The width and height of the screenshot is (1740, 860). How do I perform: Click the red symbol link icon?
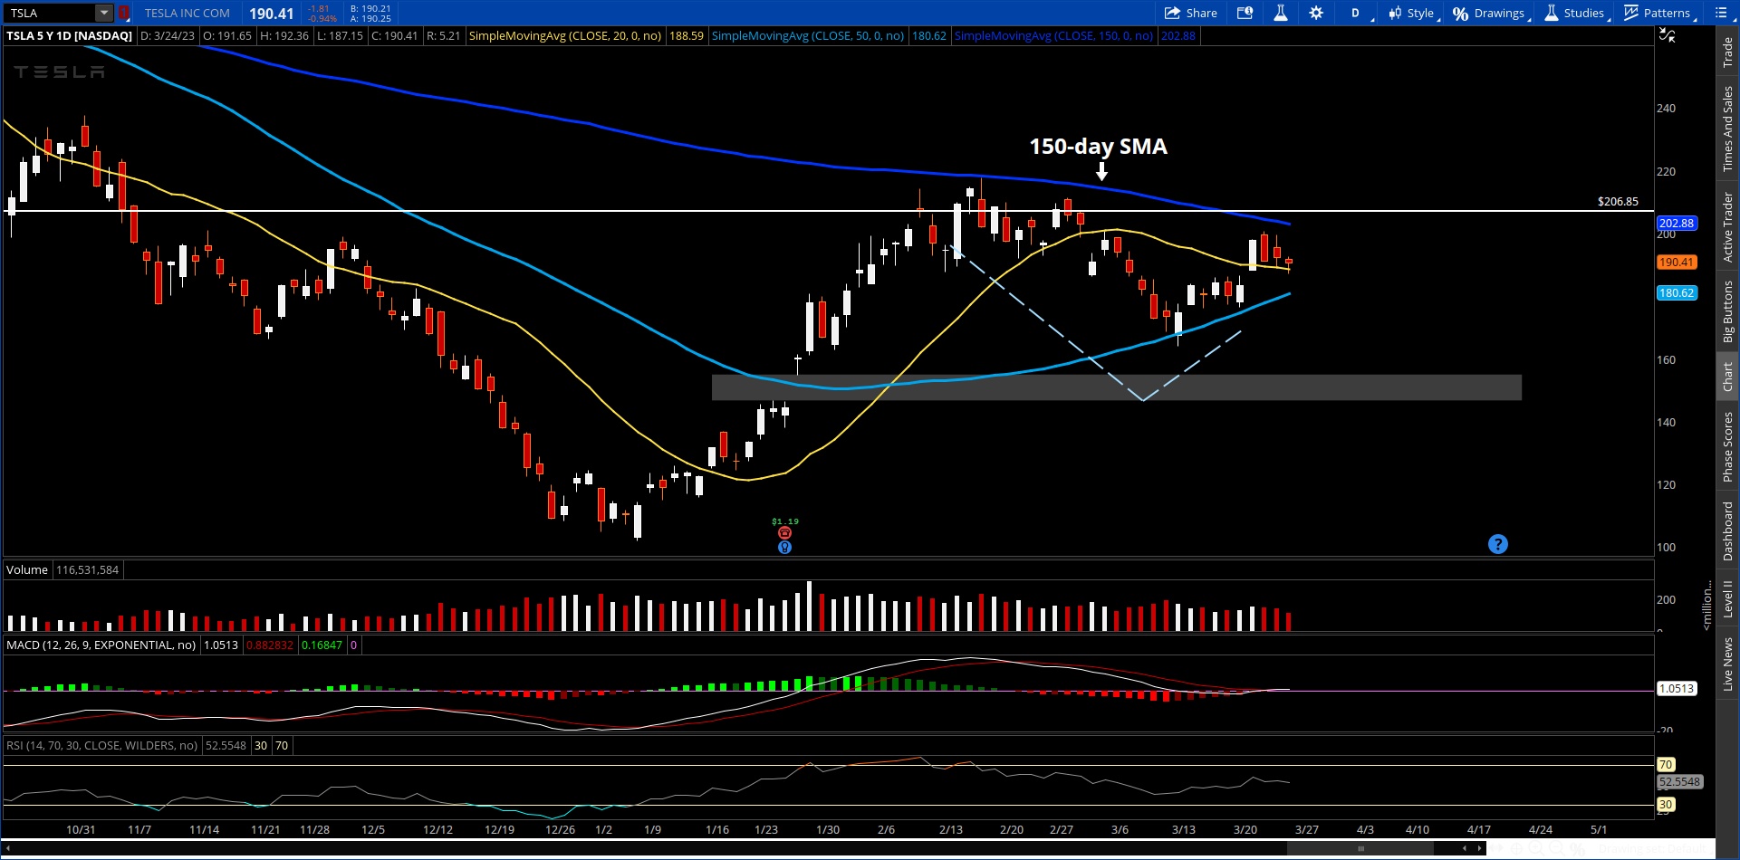coord(124,13)
